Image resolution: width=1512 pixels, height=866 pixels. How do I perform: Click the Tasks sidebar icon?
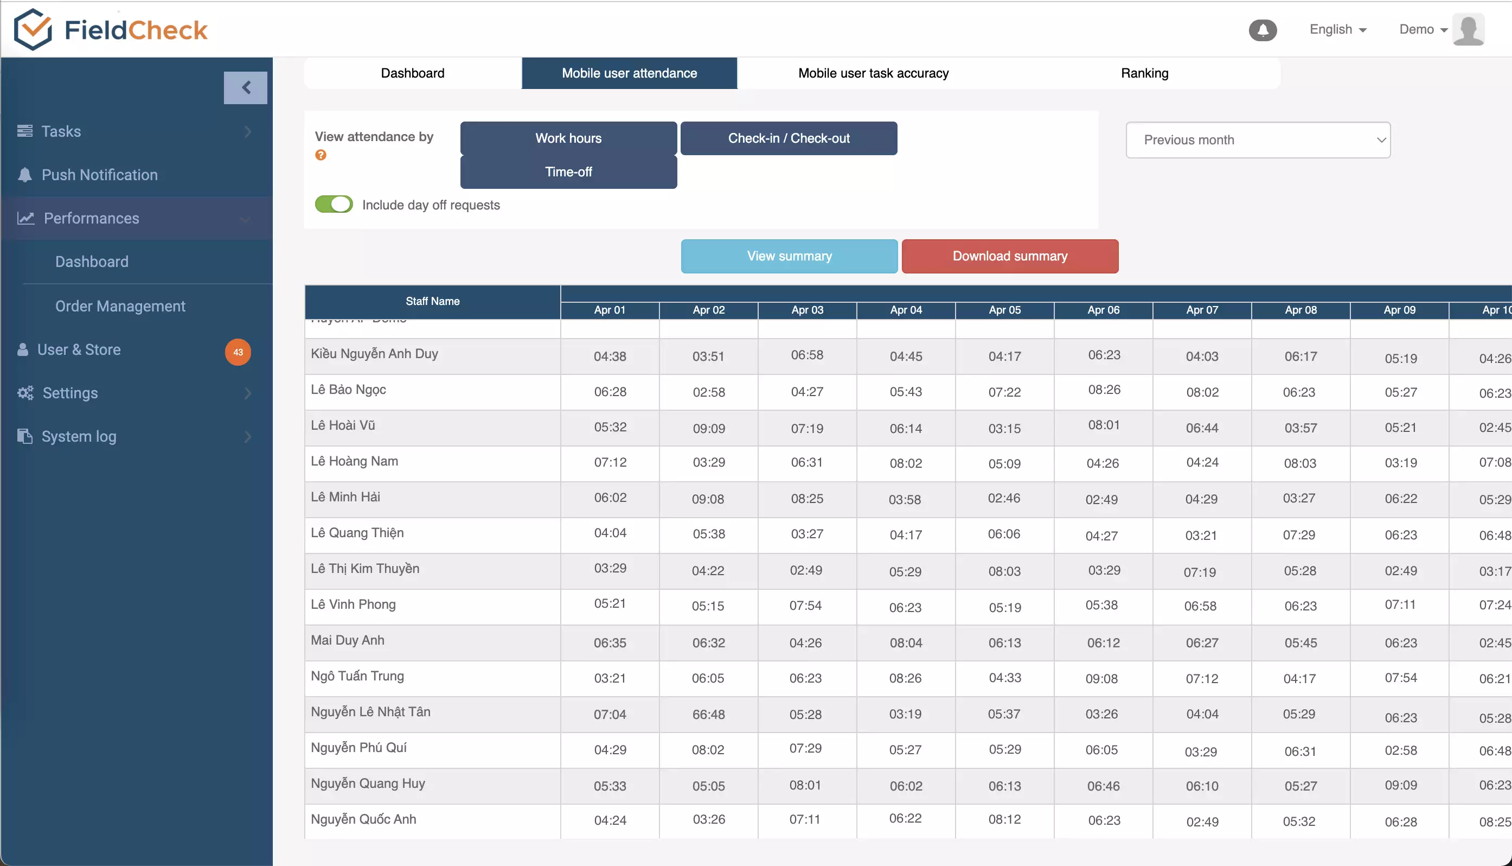tap(24, 130)
